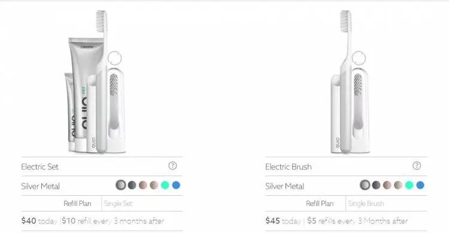Screen dimensions: 449x233
Task: Select the green swatch for Electric Brush
Action: 409,185
